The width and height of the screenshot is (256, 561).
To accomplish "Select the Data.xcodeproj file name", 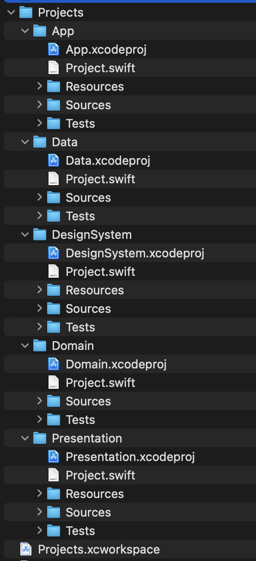I will pyautogui.click(x=108, y=161).
